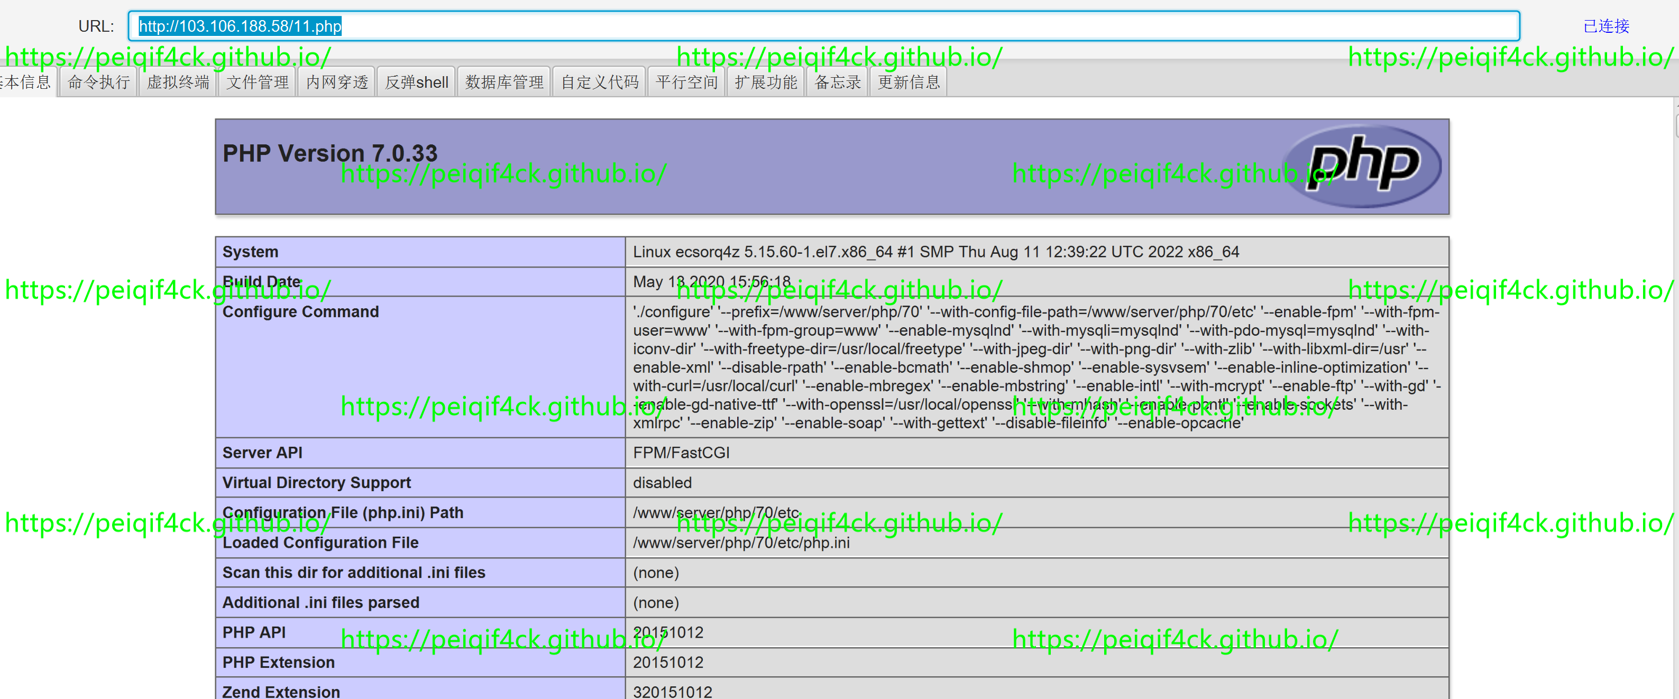Image resolution: width=1679 pixels, height=699 pixels.
Task: Switch to the 命令执行 tab
Action: (98, 82)
